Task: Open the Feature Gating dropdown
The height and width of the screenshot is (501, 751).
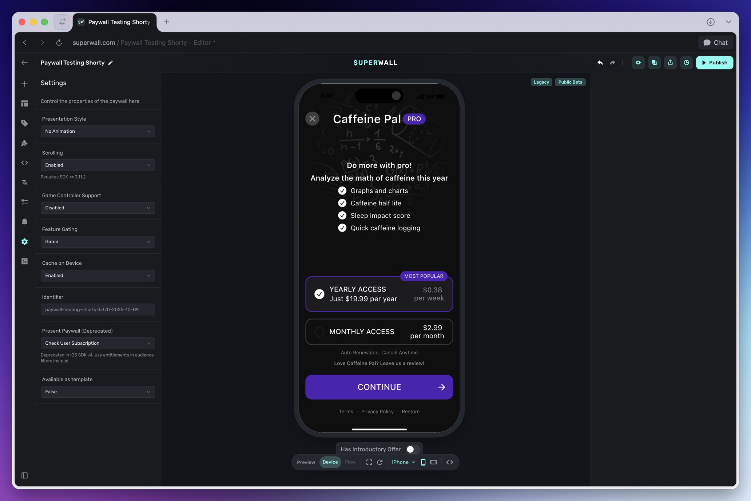Action: pos(98,241)
